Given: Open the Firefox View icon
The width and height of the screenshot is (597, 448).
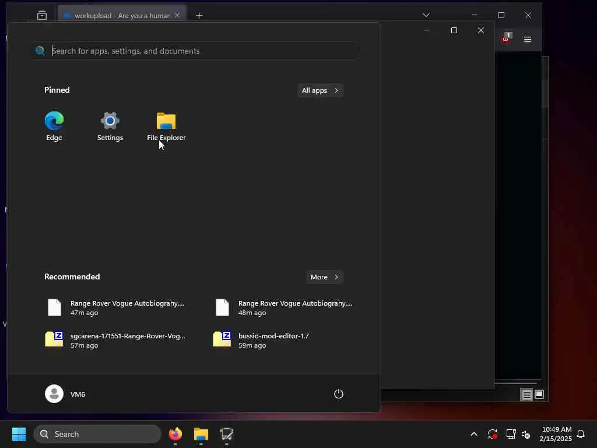Looking at the screenshot, I should click(42, 15).
